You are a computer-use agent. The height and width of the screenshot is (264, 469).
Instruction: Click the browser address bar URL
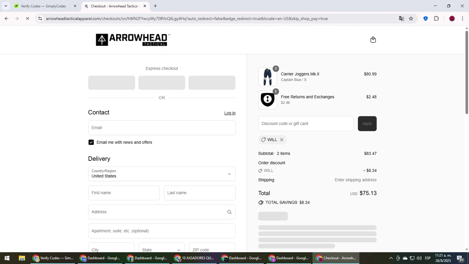pyautogui.click(x=187, y=18)
